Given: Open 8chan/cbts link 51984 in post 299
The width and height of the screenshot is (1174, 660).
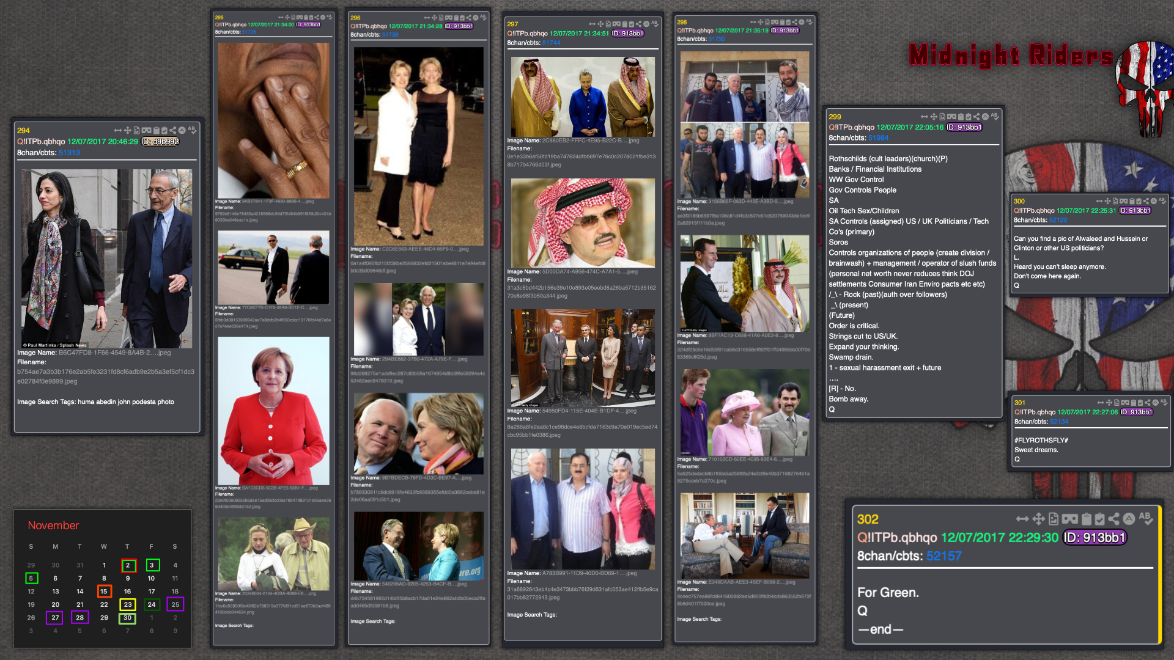Looking at the screenshot, I should [878, 138].
